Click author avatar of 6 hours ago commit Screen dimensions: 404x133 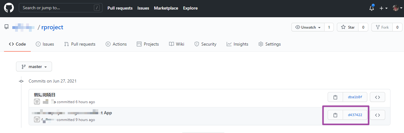pos(37,102)
